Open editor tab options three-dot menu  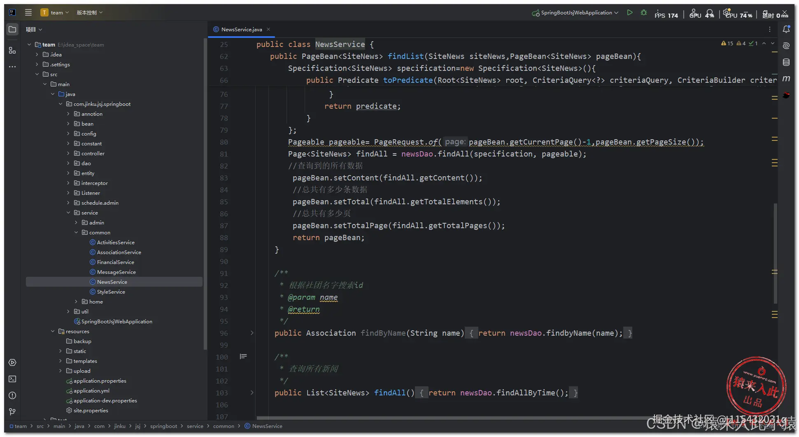click(x=769, y=29)
